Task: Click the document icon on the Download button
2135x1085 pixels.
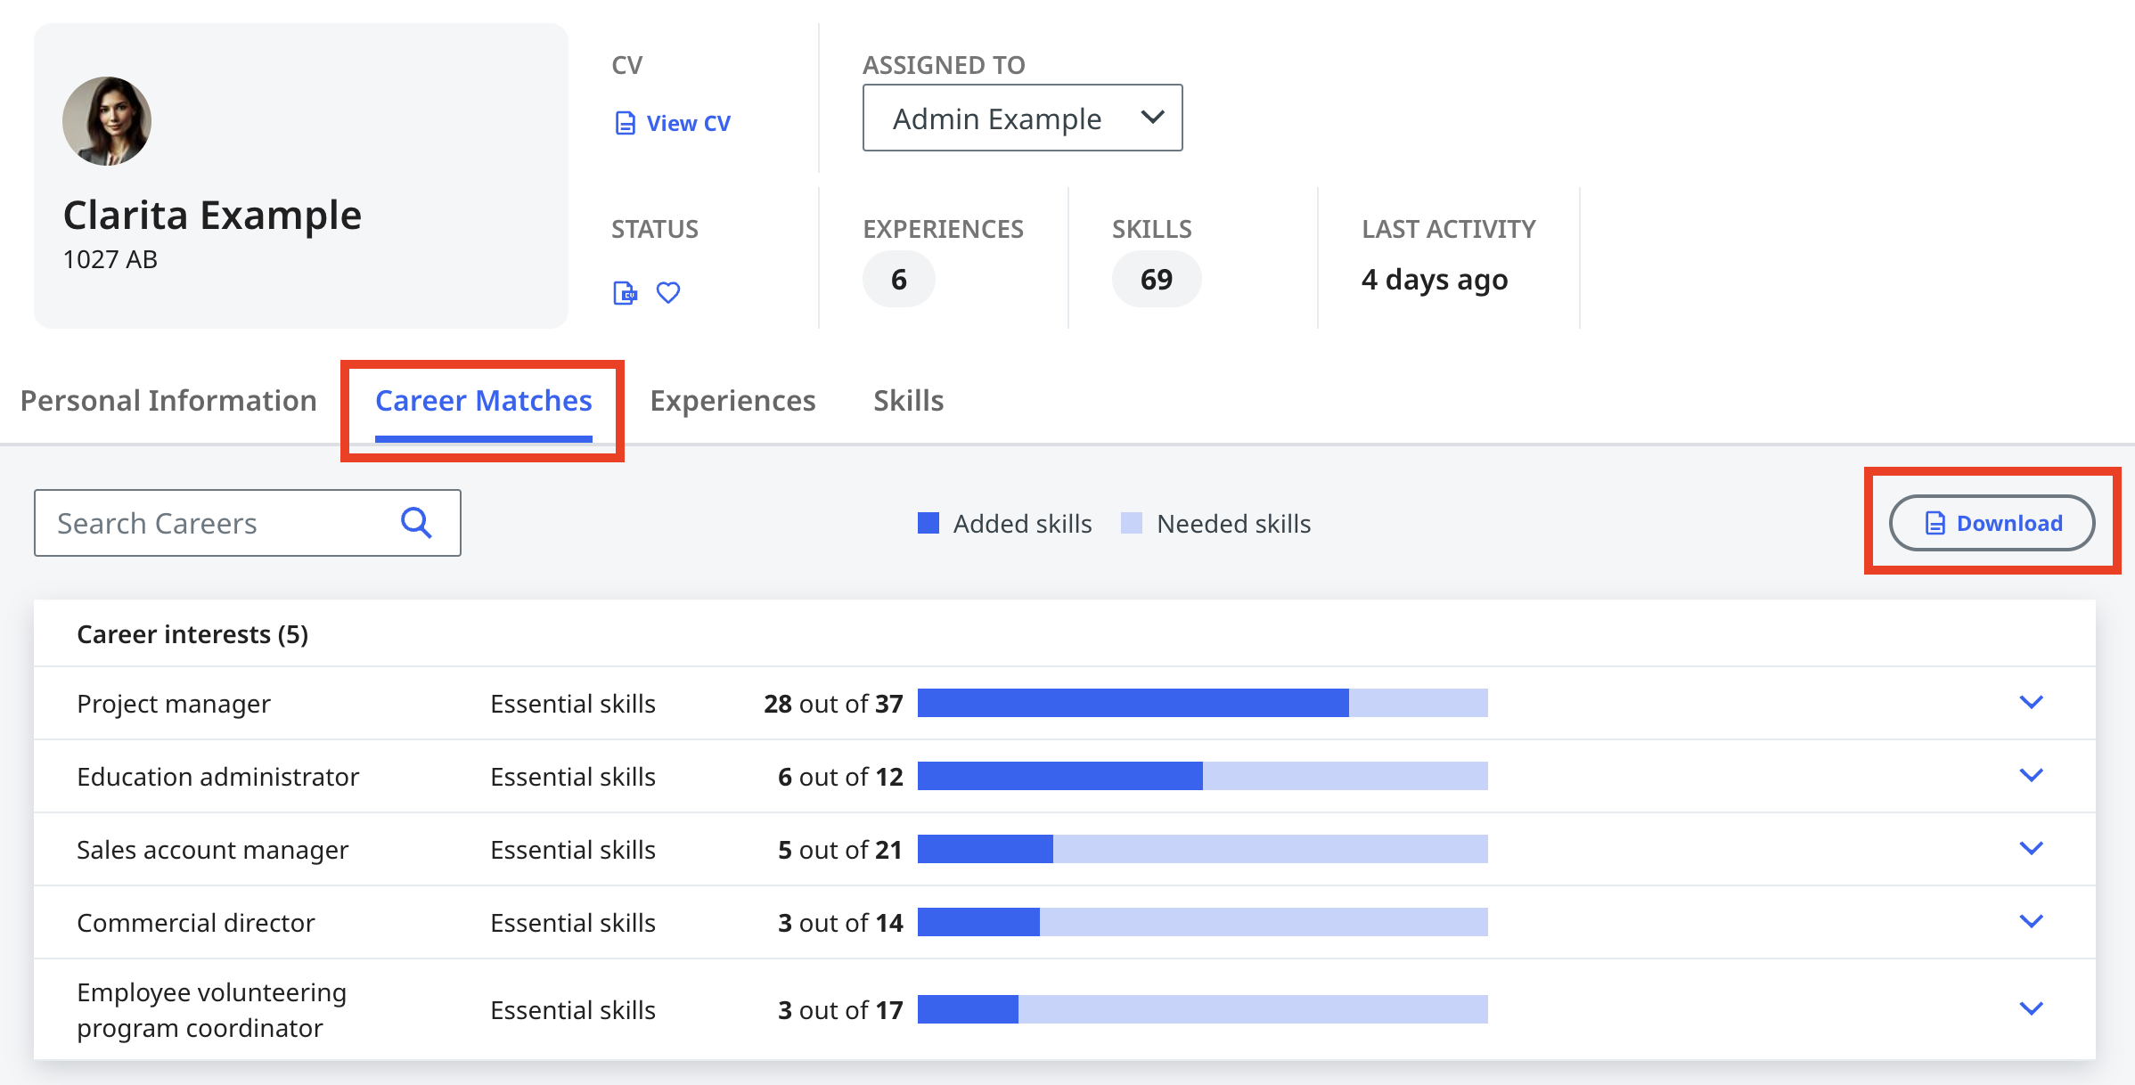Action: (1935, 523)
